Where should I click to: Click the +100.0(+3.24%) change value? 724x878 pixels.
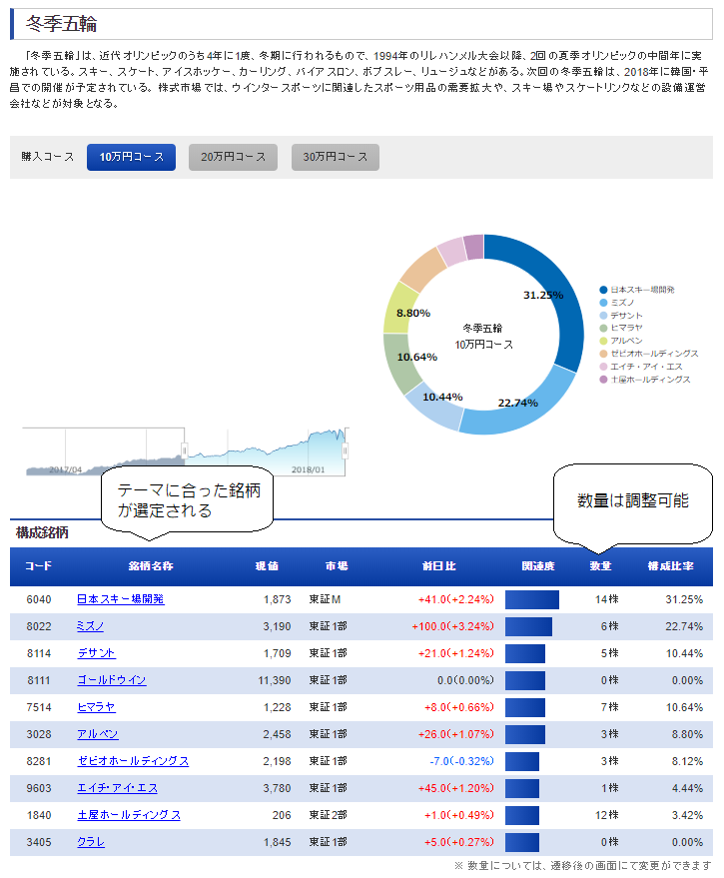click(453, 626)
